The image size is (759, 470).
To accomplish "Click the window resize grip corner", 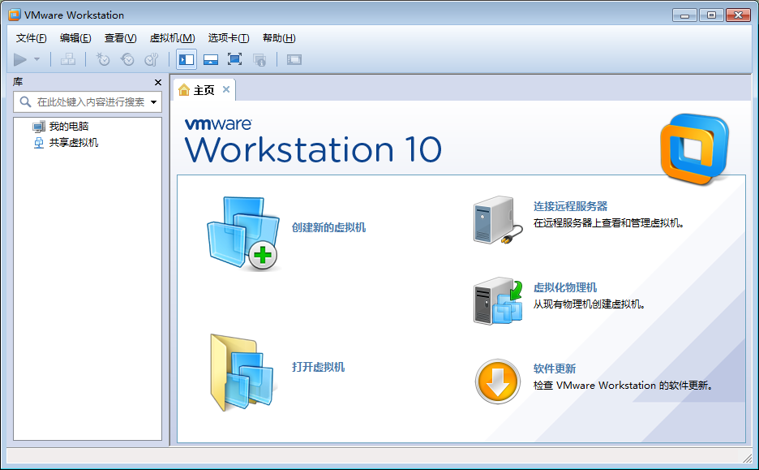I will [x=747, y=457].
